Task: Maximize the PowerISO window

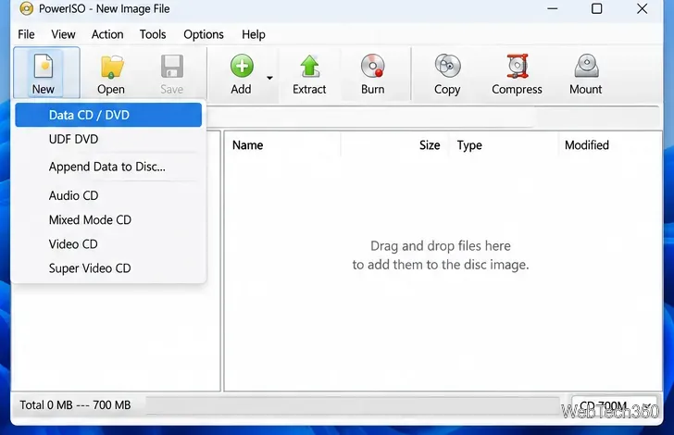Action: (596, 8)
